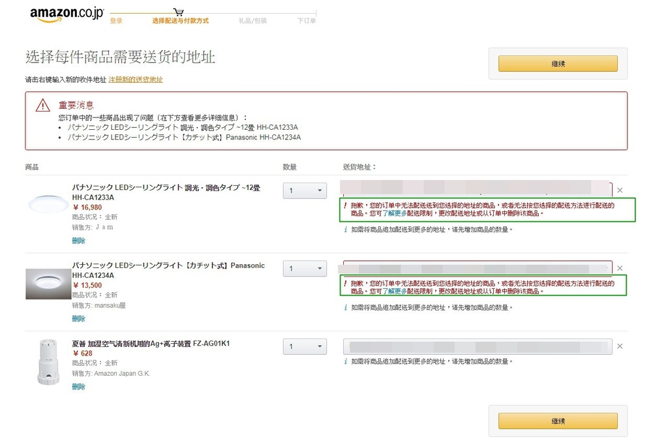
Task: Click the bottom 继续 continue button
Action: pyautogui.click(x=558, y=421)
